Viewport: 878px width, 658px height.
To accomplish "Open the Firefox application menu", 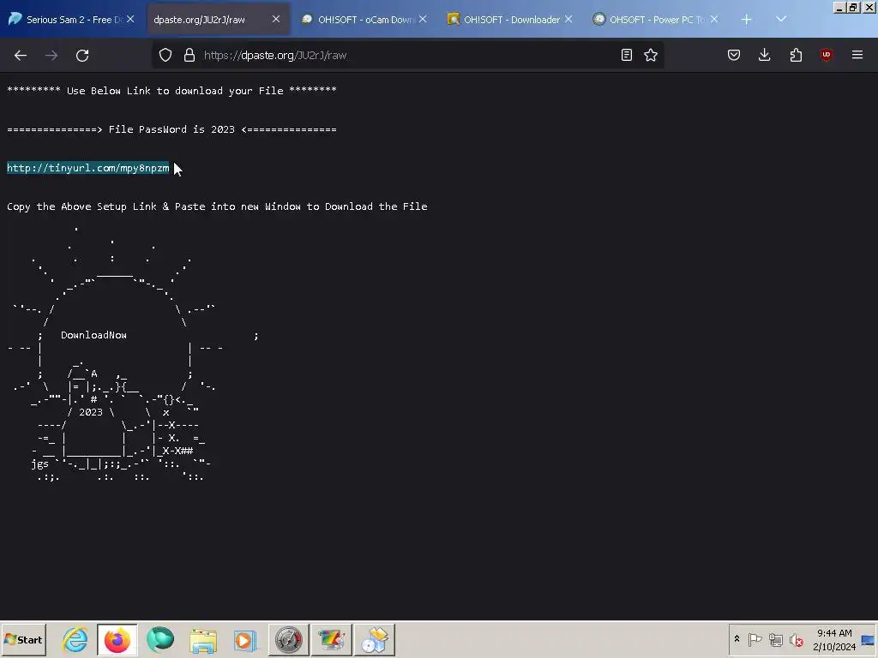I will (857, 55).
